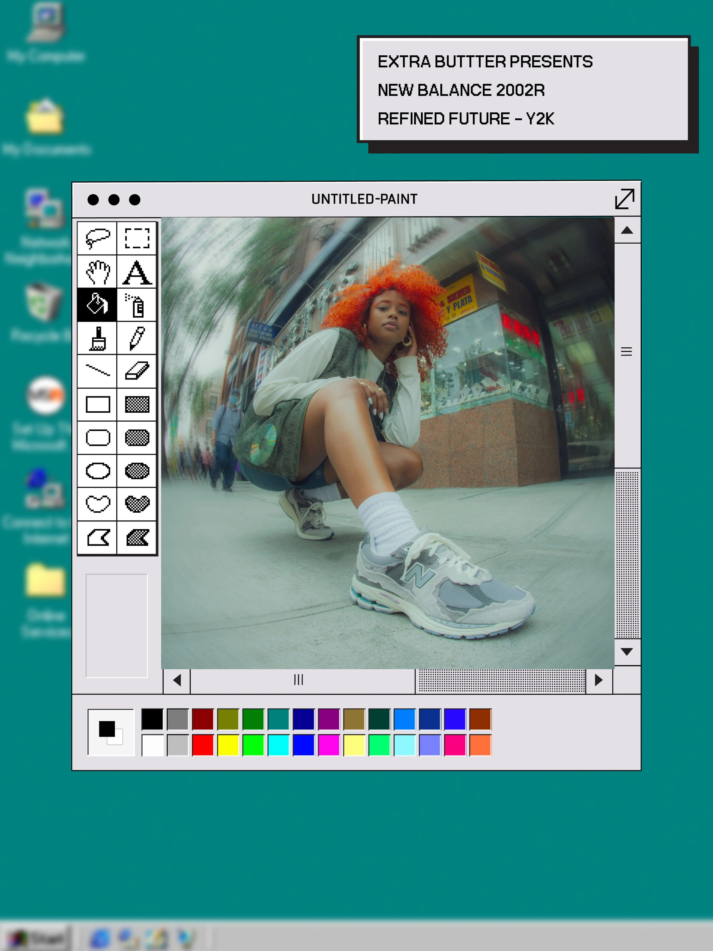Image resolution: width=713 pixels, height=951 pixels.
Task: Select the straight Line tool
Action: coord(98,371)
